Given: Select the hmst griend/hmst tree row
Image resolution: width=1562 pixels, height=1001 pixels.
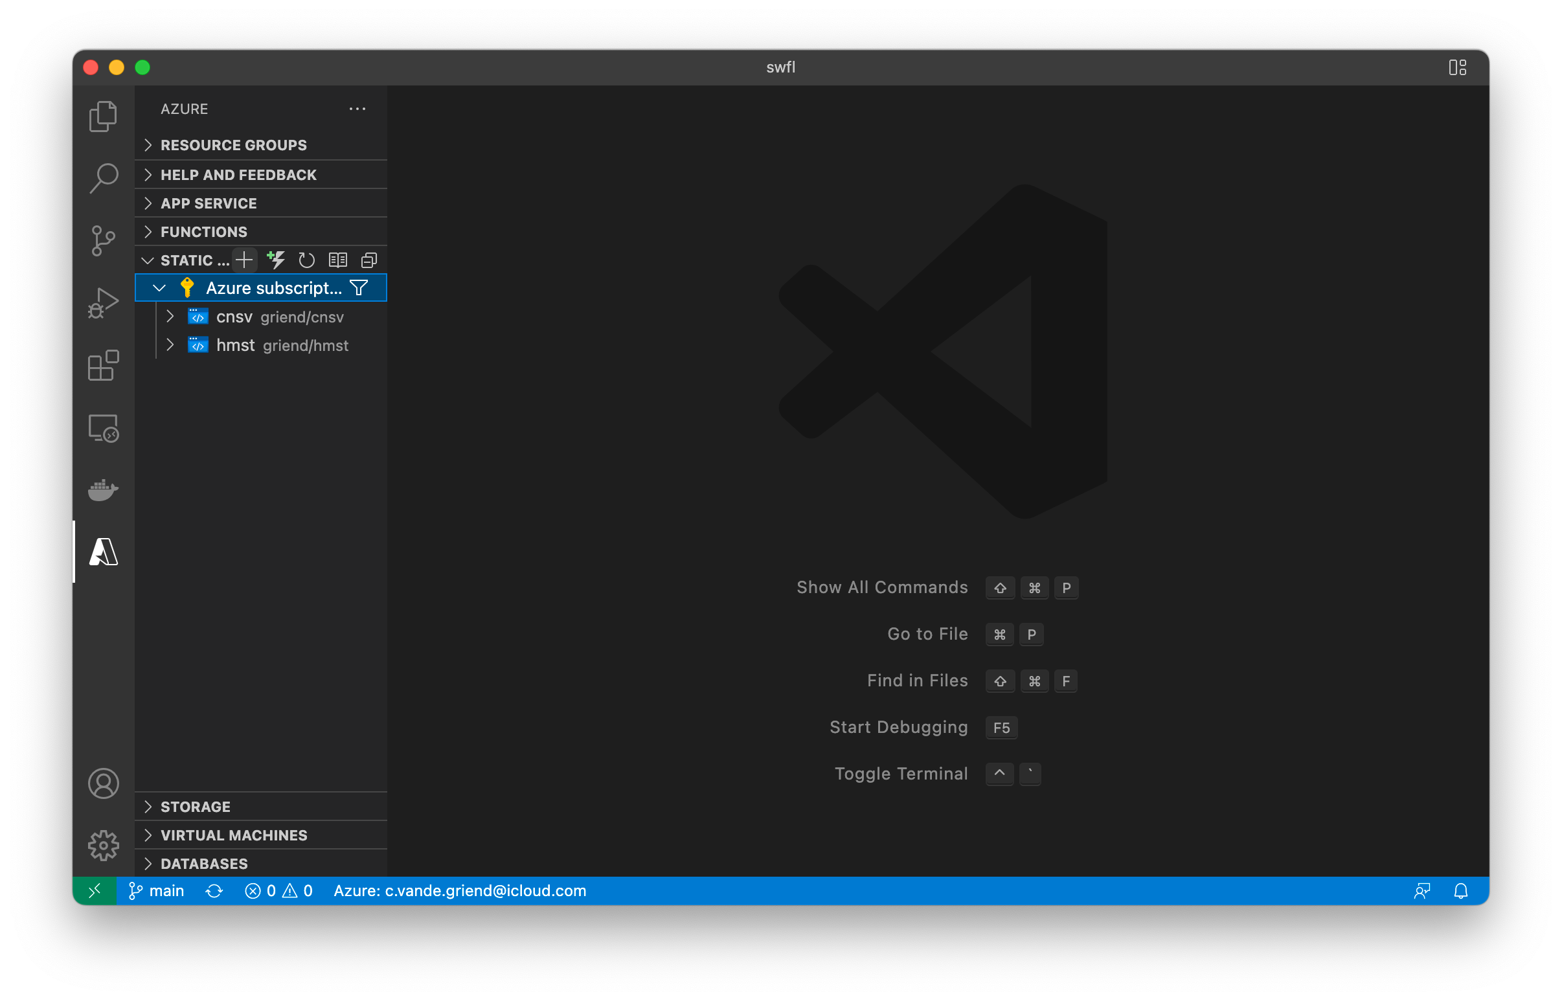Looking at the screenshot, I should (262, 345).
